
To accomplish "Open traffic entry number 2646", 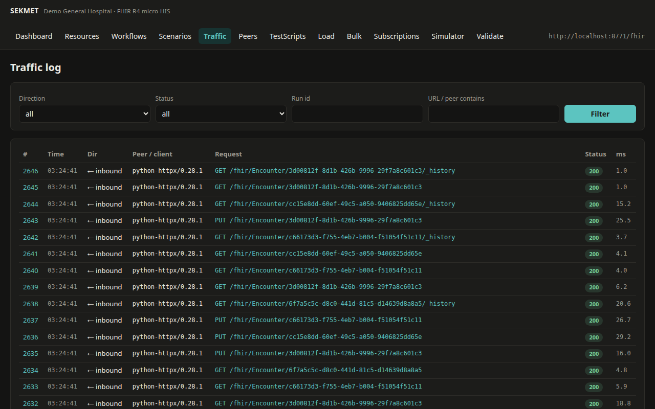I will 31,171.
